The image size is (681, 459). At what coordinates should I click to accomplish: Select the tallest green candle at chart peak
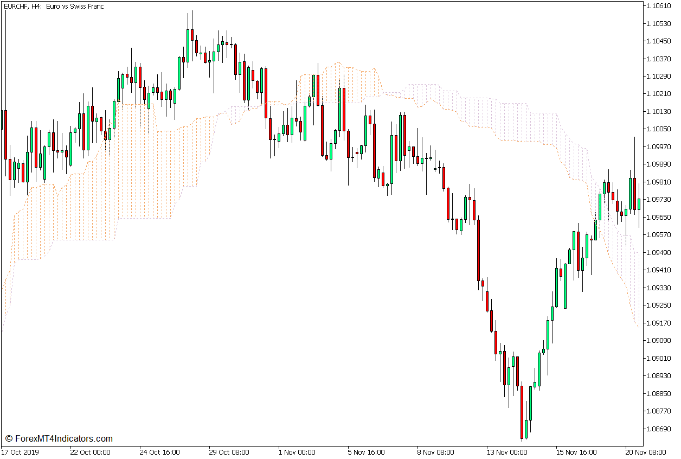188,46
